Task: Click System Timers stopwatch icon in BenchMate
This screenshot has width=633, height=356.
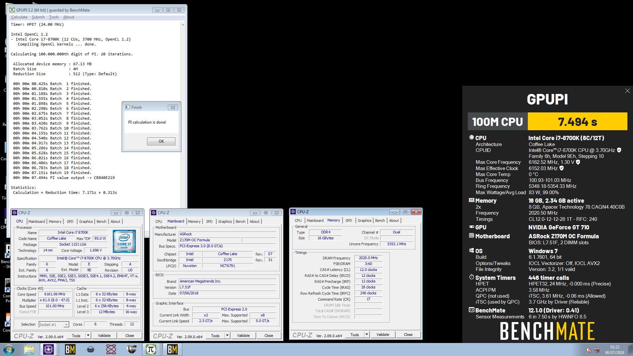Action: pos(471,277)
